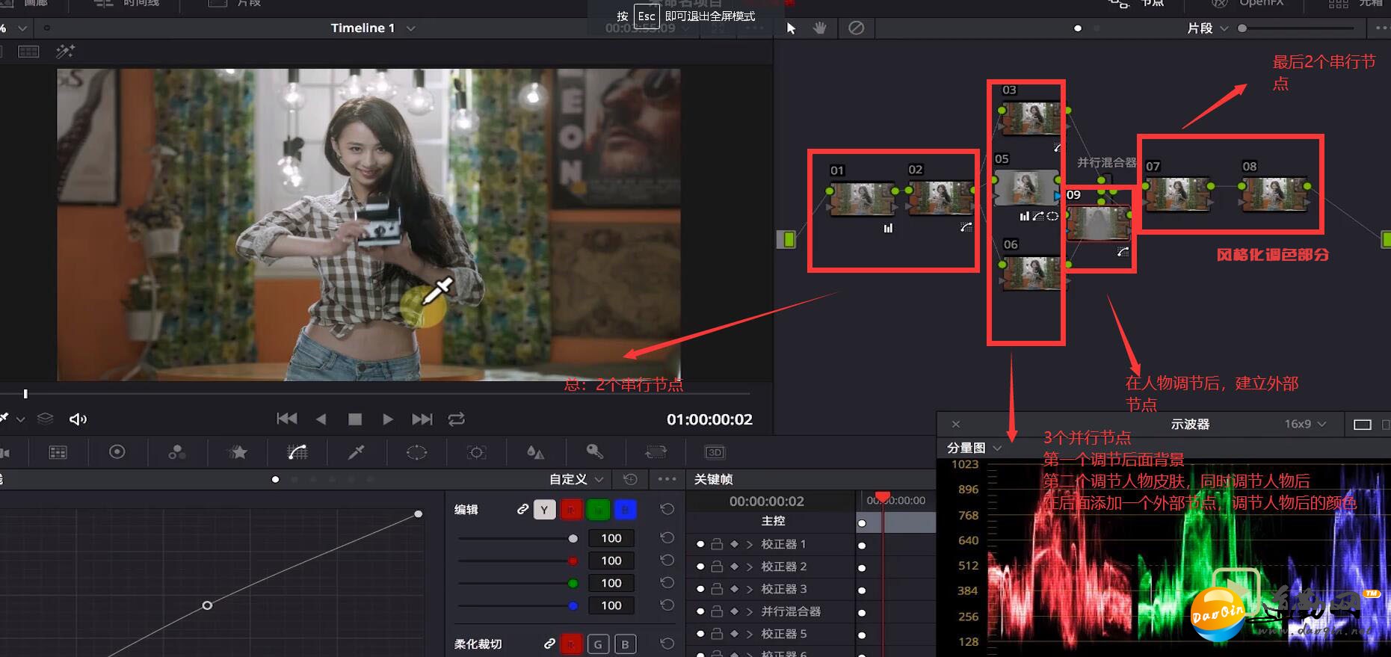Open the Motion Effects palette

pyautogui.click(x=238, y=452)
